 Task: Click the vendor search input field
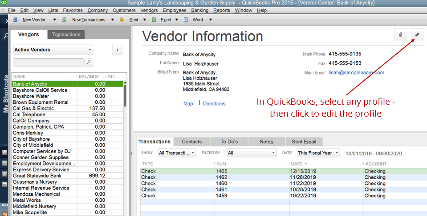[x=49, y=62]
